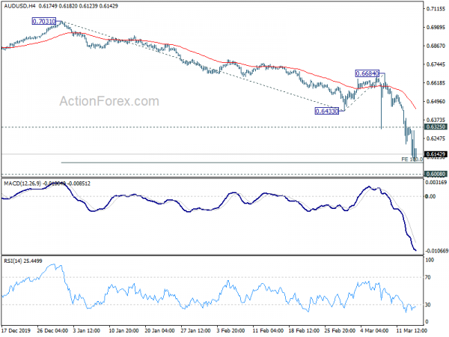The width and height of the screenshot is (449, 337).
Task: Click the 0.66185 price axis value
Action: point(436,83)
